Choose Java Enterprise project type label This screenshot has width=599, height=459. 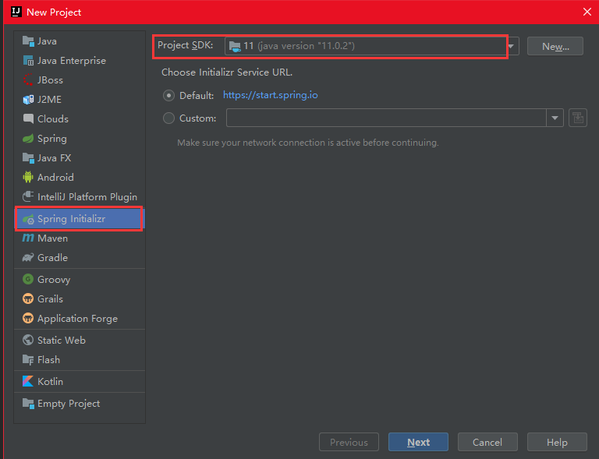(x=72, y=61)
